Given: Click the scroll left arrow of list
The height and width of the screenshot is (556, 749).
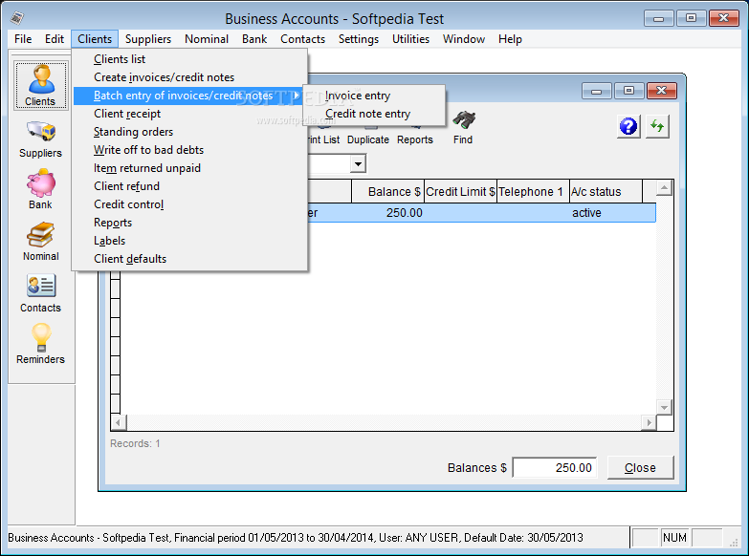Looking at the screenshot, I should coord(119,422).
